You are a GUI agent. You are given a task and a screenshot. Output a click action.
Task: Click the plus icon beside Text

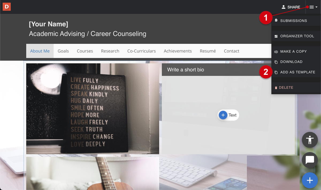coord(223,115)
